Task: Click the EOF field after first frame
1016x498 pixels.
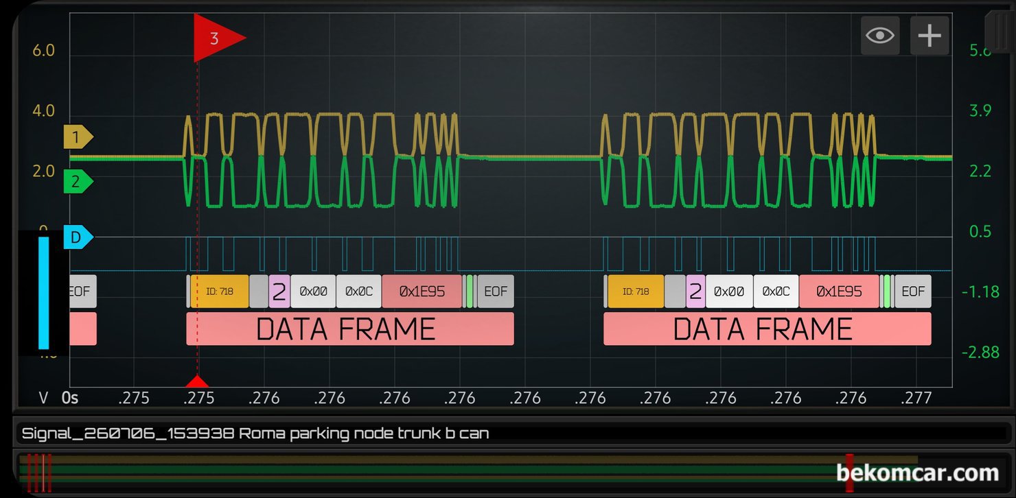Action: point(496,292)
